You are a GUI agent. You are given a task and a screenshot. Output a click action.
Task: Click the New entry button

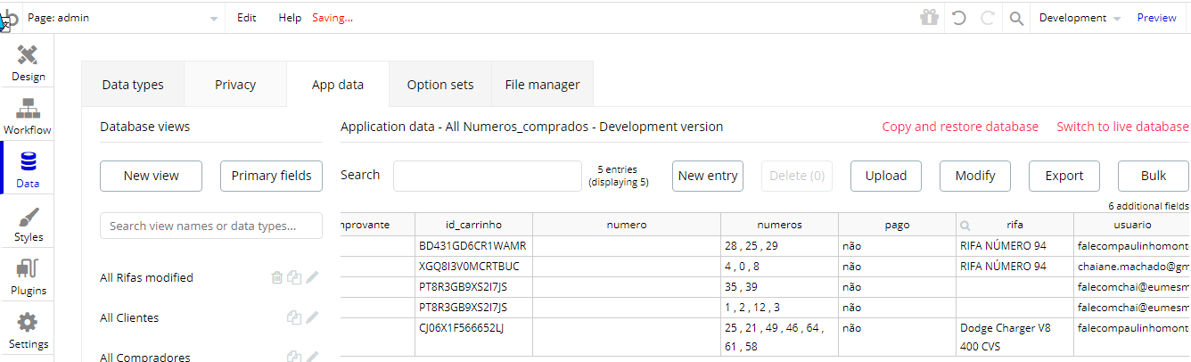[x=708, y=176]
